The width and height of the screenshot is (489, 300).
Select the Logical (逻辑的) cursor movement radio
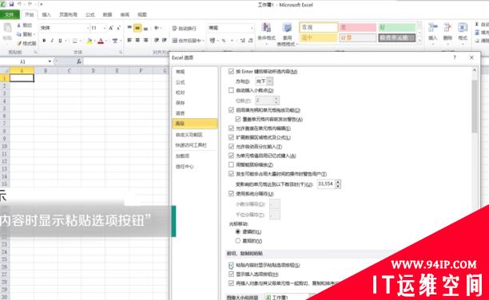click(x=238, y=231)
